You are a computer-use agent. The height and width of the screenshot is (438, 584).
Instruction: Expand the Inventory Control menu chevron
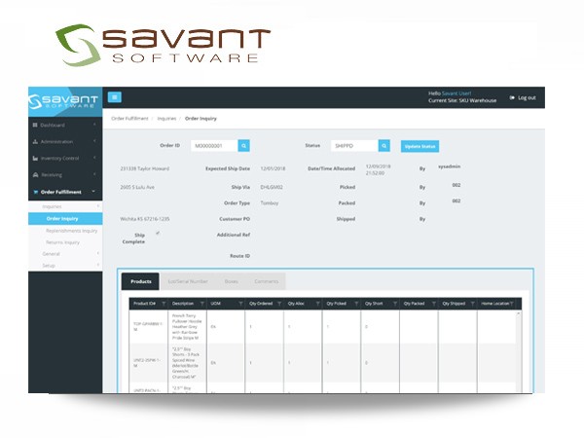94,158
